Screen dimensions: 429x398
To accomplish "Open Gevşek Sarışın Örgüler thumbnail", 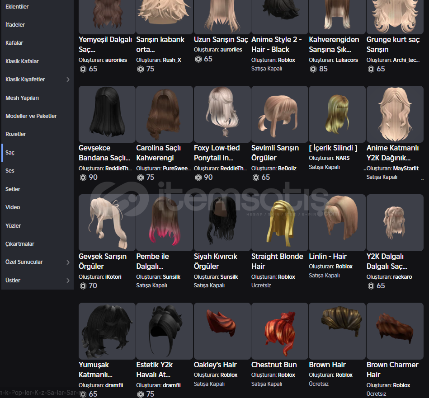I will [x=107, y=223].
